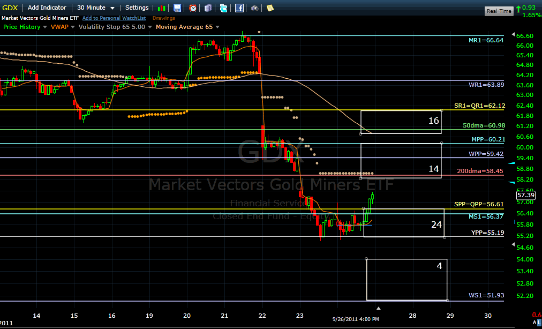
Task: Click date label 19 on time axis
Action: pyautogui.click(x=149, y=316)
